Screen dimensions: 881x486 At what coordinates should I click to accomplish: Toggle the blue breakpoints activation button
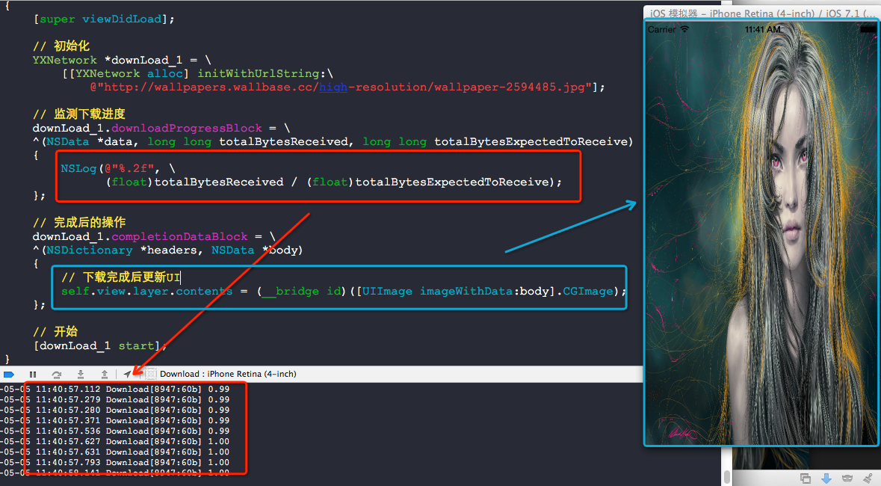(8, 374)
